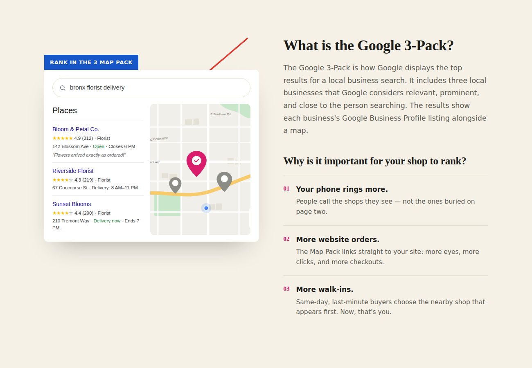Open the Sunset Blooms listing
The height and width of the screenshot is (368, 532).
(x=72, y=204)
